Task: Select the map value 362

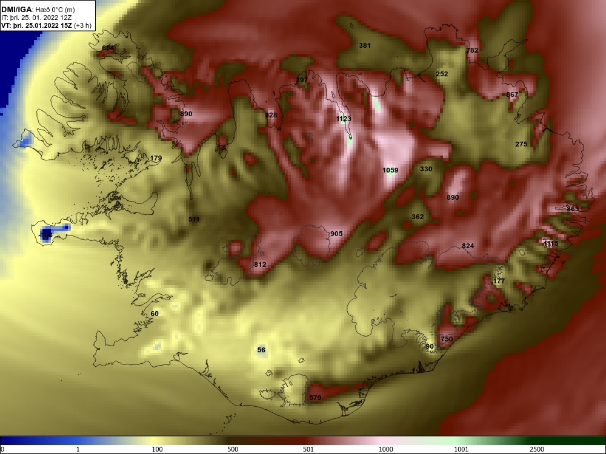Action: coord(418,217)
